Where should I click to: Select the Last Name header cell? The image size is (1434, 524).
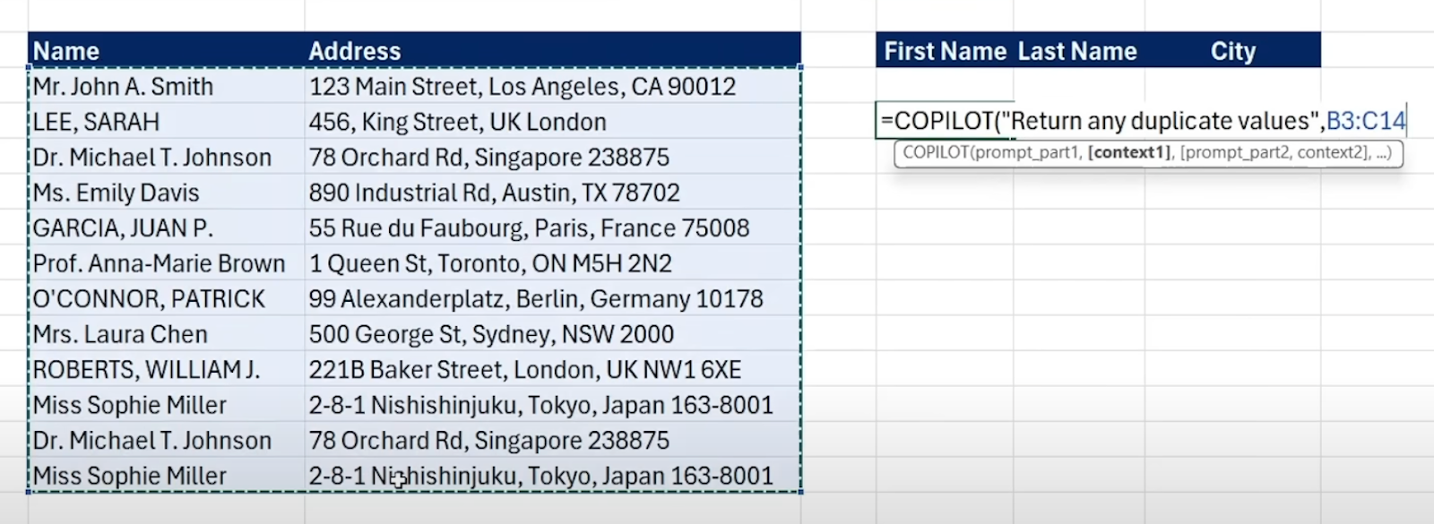click(1078, 51)
